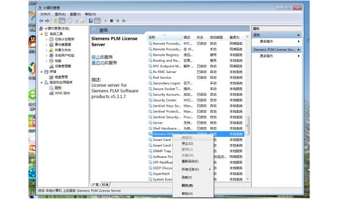The image size is (342, 215).
Task: Click the services list scrollbar thumb
Action: point(247,125)
